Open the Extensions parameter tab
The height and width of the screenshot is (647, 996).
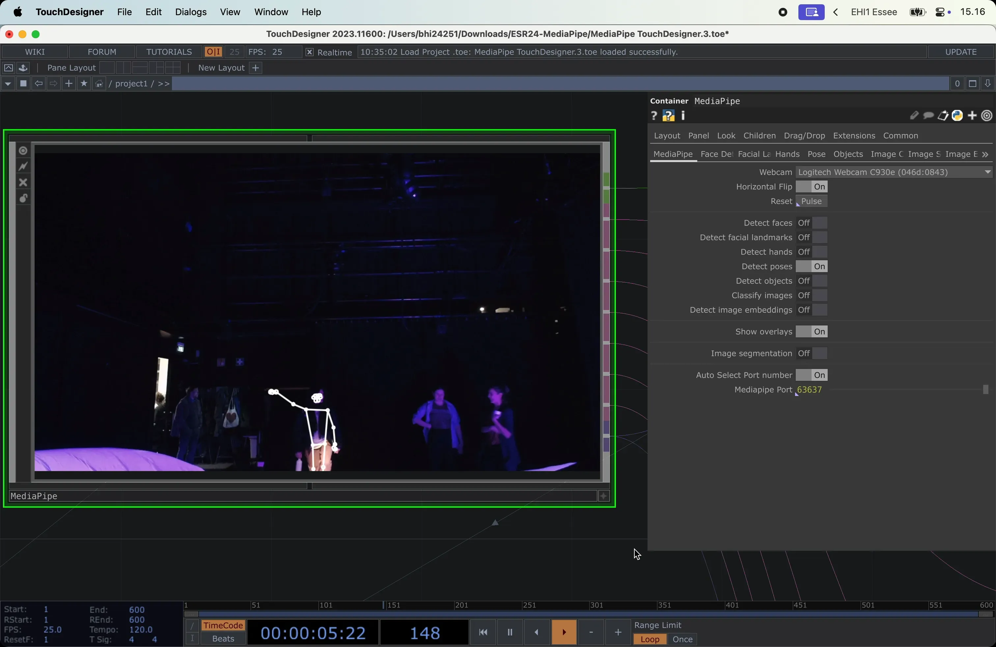pyautogui.click(x=854, y=136)
